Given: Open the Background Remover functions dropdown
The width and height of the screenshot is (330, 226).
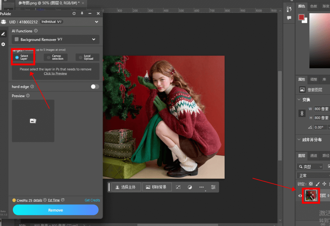Looking at the screenshot, I should pos(55,40).
